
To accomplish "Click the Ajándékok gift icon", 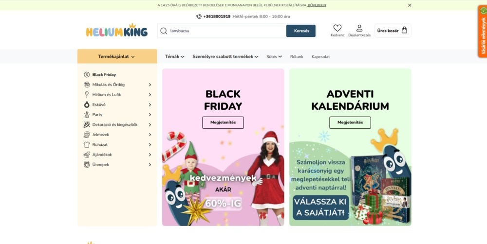I will [87, 155].
